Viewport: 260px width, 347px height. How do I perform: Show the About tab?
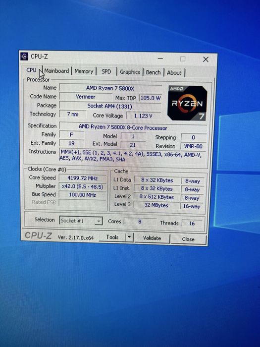click(174, 72)
